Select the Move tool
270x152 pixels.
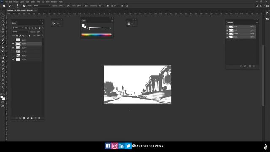tap(3, 14)
